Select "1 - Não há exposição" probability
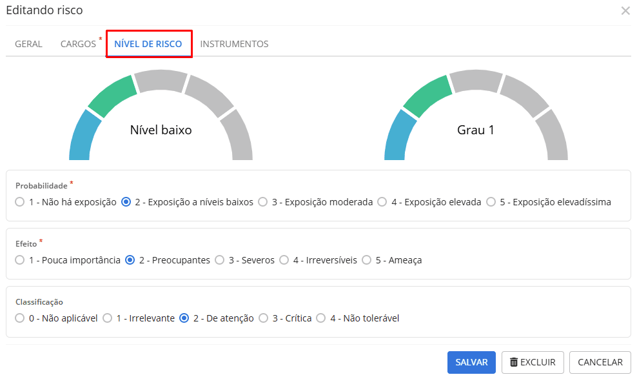Screen dimensions: 637x377 pos(19,201)
